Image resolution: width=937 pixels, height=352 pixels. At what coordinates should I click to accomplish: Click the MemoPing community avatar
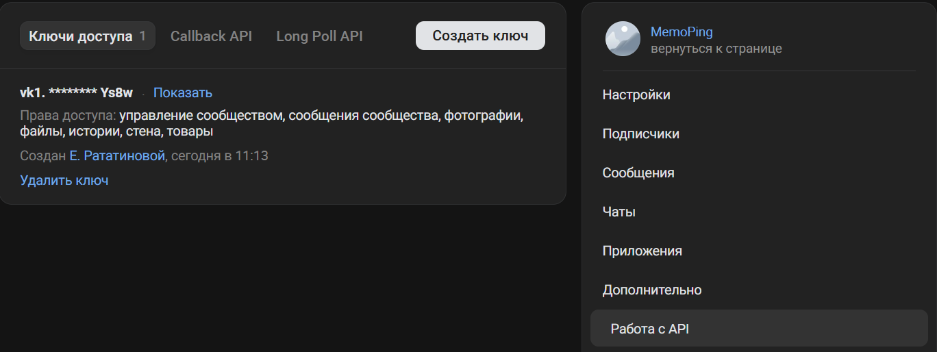(623, 39)
